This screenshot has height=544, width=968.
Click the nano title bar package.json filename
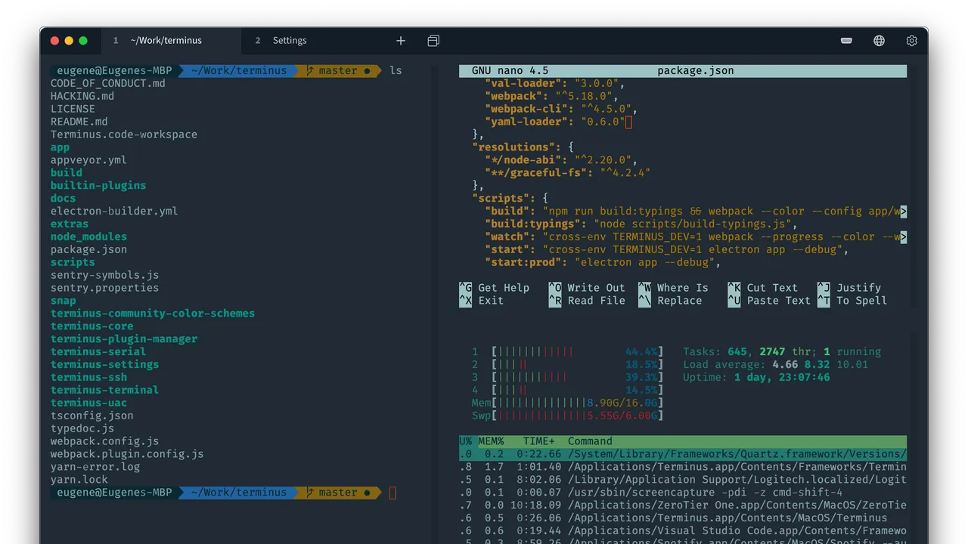tap(695, 71)
